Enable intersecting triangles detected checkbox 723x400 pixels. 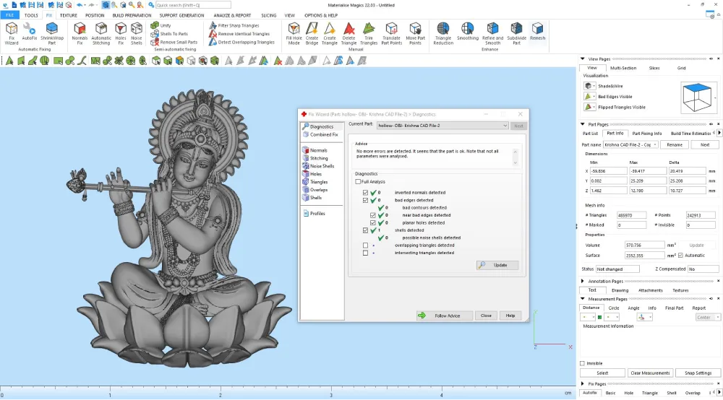[366, 253]
